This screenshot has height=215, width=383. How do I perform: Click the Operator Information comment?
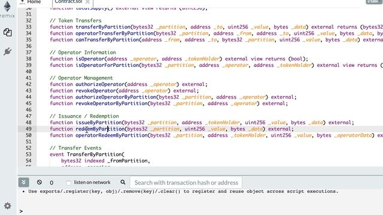pyautogui.click(x=83, y=53)
